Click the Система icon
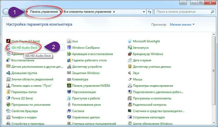Viewport: 218px width, 127px height. (x=69, y=111)
